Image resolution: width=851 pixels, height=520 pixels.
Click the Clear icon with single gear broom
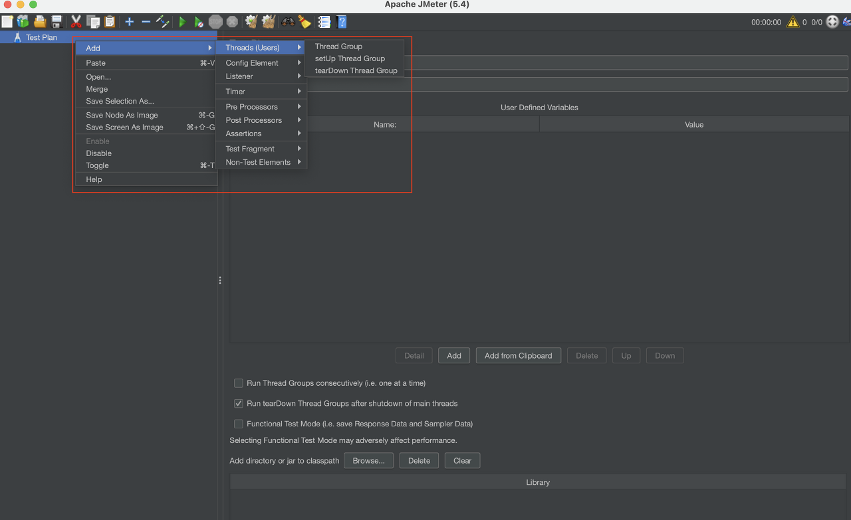(x=251, y=22)
